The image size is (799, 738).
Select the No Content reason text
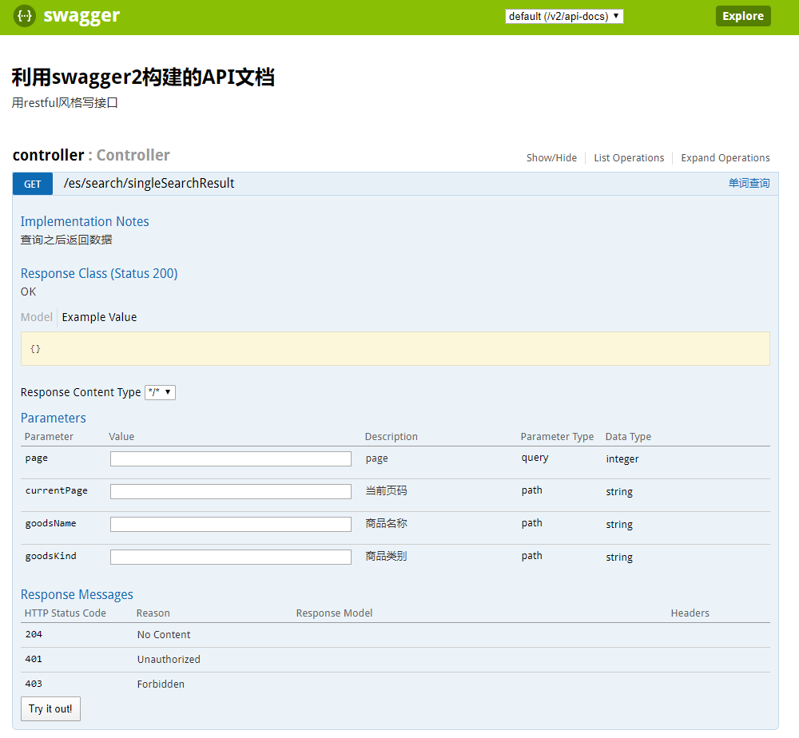pyautogui.click(x=164, y=635)
